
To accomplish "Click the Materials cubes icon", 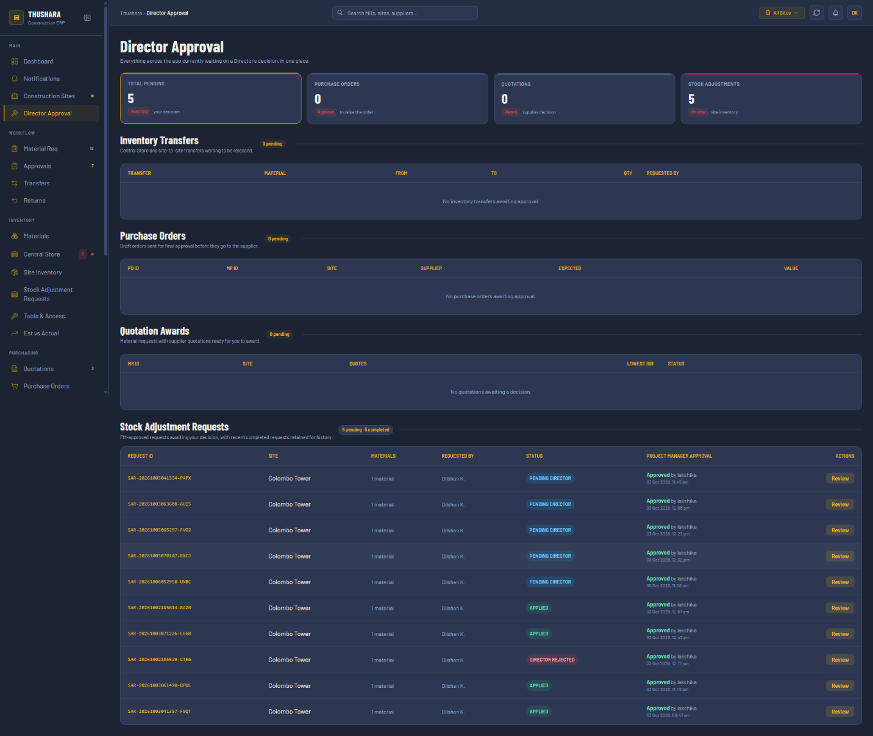I will click(x=15, y=236).
